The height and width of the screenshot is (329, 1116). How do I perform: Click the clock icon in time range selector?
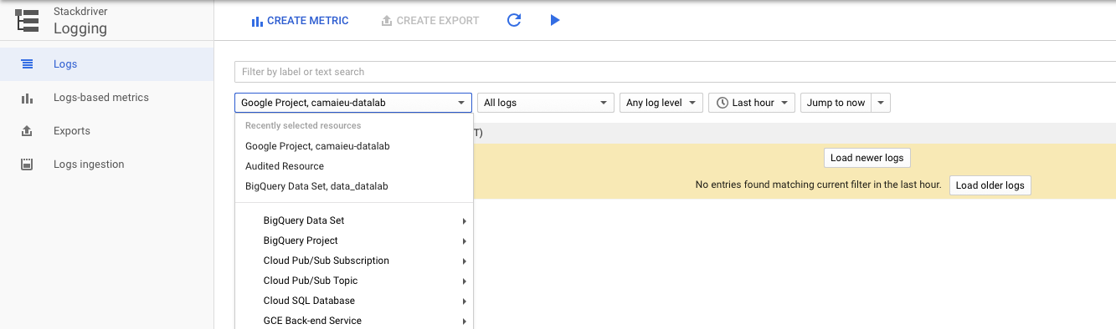tap(722, 103)
